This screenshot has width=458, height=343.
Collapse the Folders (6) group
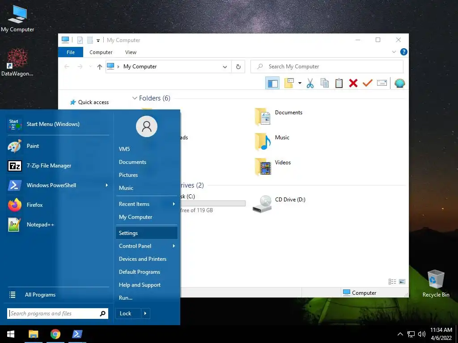tap(135, 98)
